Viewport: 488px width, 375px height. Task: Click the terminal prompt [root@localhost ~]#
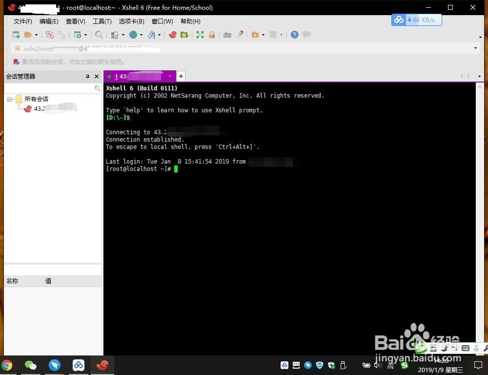click(x=139, y=169)
